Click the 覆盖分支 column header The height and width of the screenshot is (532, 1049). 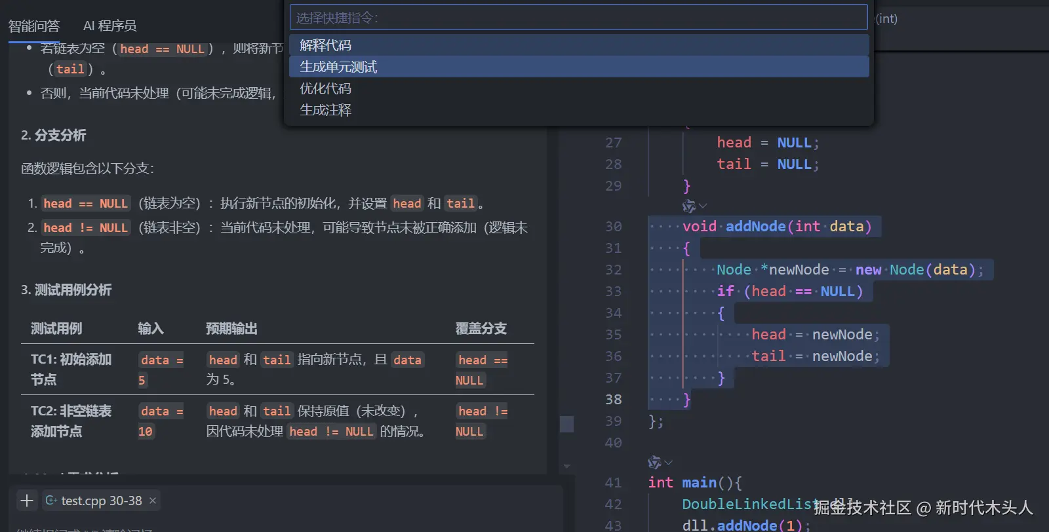click(x=481, y=329)
